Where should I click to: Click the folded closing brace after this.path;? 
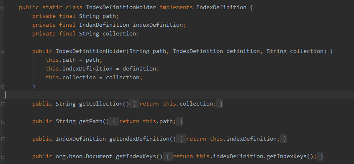(180, 121)
